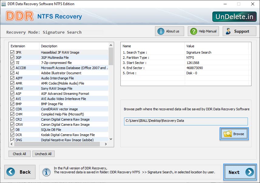Click the Support person icon
The width and height of the screenshot is (260, 183).
point(228,31)
